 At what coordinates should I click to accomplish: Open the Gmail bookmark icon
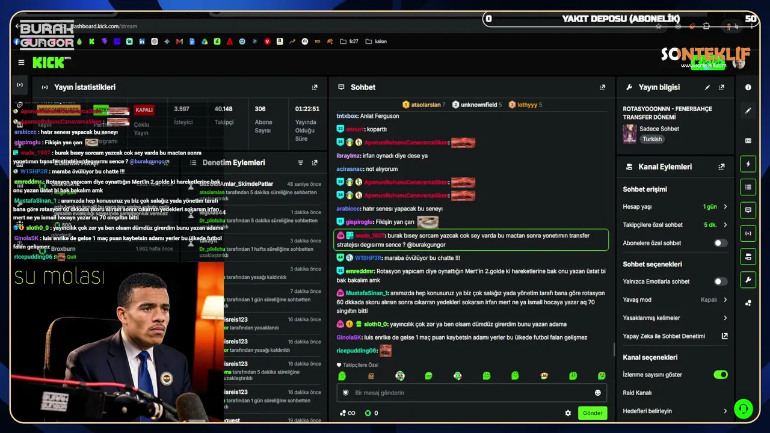click(179, 41)
